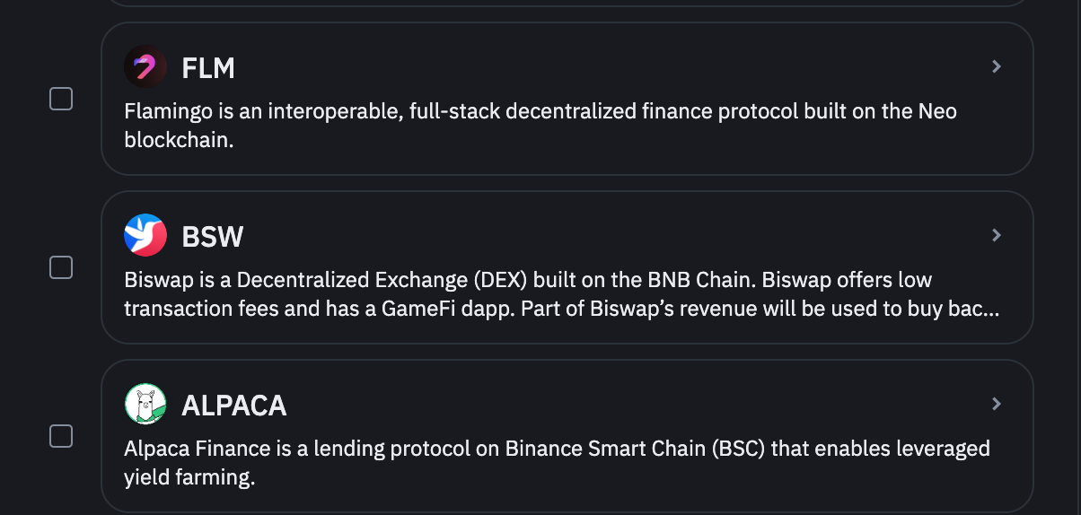1081x515 pixels.
Task: Expand FLM details via right chevron
Action: click(x=996, y=66)
